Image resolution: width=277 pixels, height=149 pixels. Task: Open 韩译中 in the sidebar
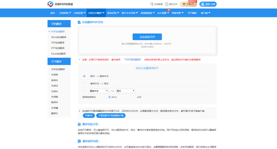[x=55, y=102]
